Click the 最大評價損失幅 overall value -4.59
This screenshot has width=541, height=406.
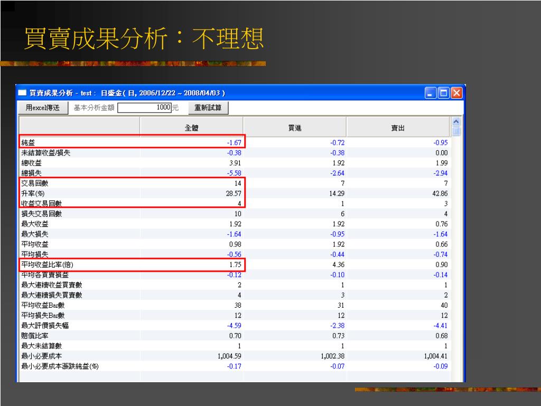click(234, 326)
